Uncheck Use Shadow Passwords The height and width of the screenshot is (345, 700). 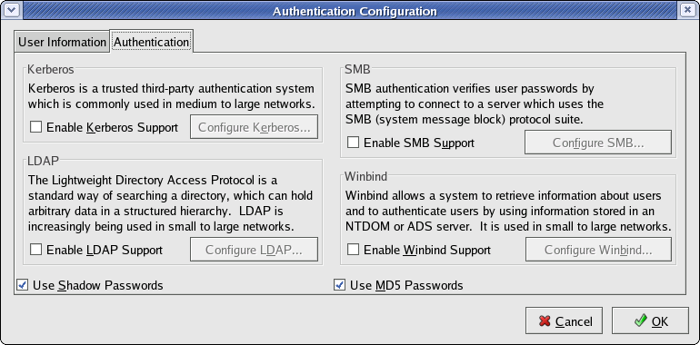(23, 285)
